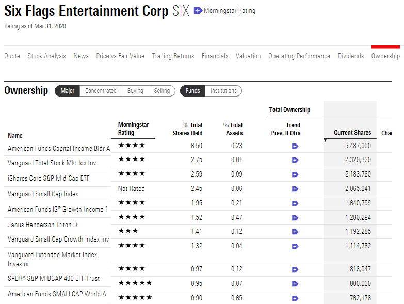The image size is (404, 304).
Task: Open trend icon for SPDR S&P MIDCAP 400
Action: [295, 269]
